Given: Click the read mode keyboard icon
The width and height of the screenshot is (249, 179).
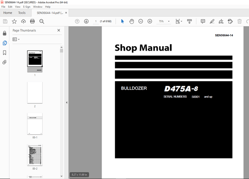Looking at the screenshot, I should (189, 21).
